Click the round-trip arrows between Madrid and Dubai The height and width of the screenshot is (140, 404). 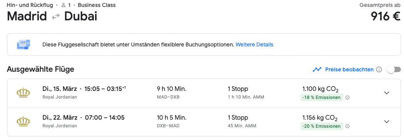point(56,17)
